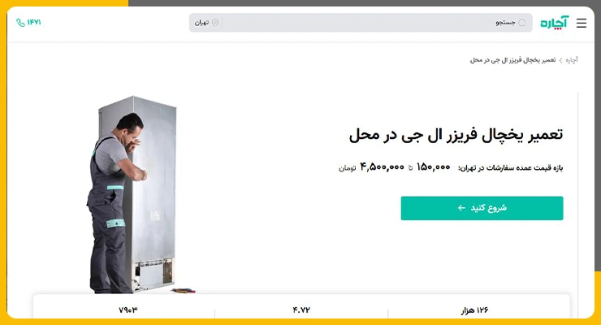Screen dimensions: 601x325
Task: Click the location pin icon beside تهران
Action: pyautogui.click(x=215, y=23)
